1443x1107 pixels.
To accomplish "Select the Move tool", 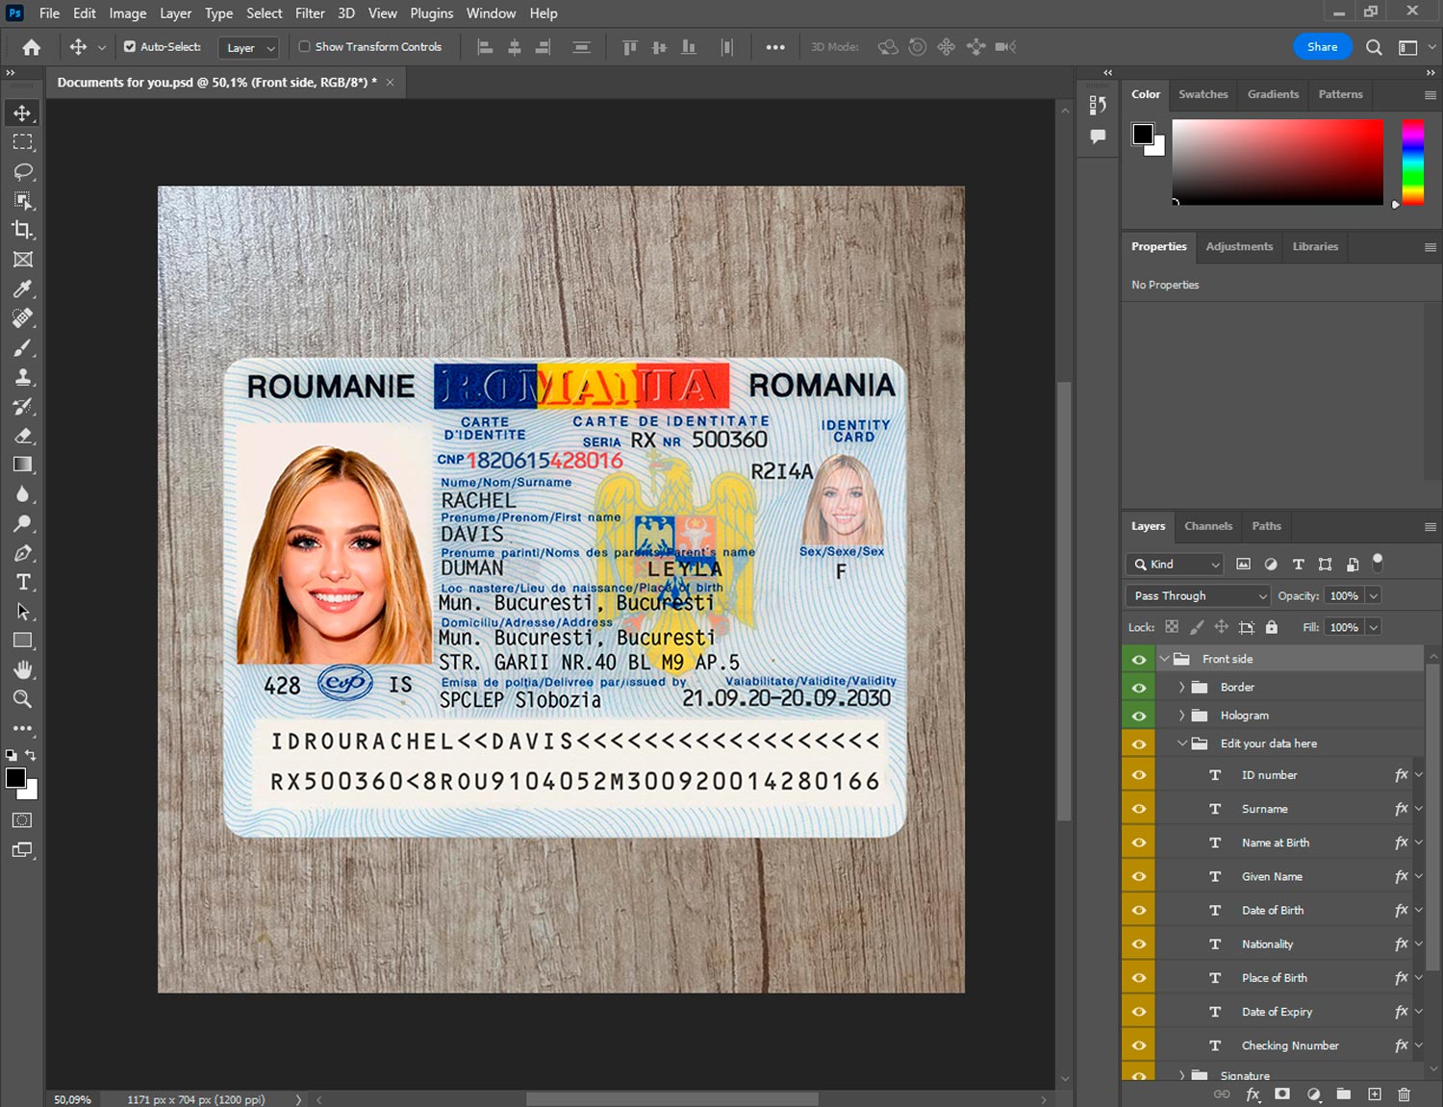I will (22, 113).
